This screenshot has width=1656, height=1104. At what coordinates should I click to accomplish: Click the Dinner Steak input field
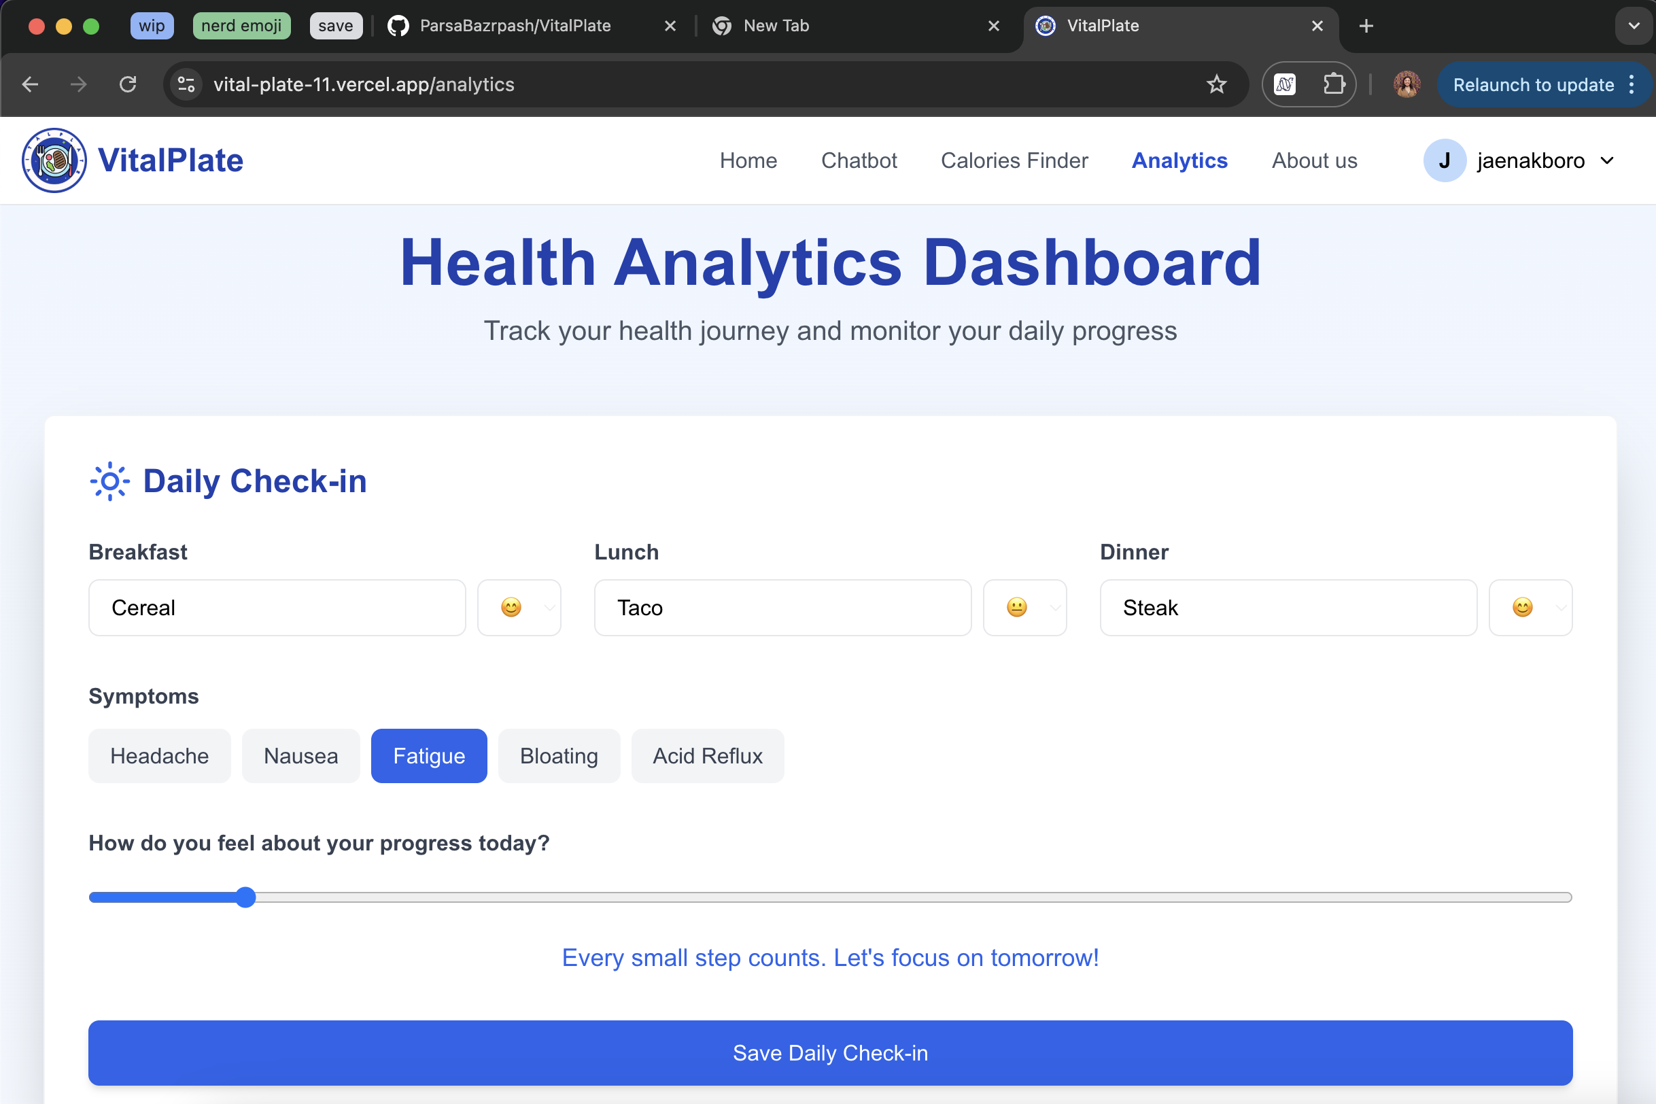(1288, 608)
